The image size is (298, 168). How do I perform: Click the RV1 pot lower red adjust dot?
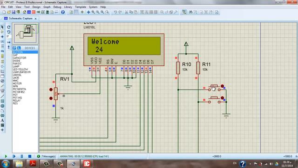pos(51,98)
